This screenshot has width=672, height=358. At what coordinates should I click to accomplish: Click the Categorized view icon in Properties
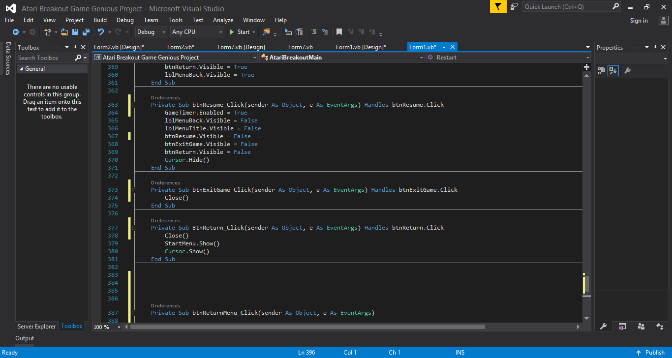[x=602, y=70]
